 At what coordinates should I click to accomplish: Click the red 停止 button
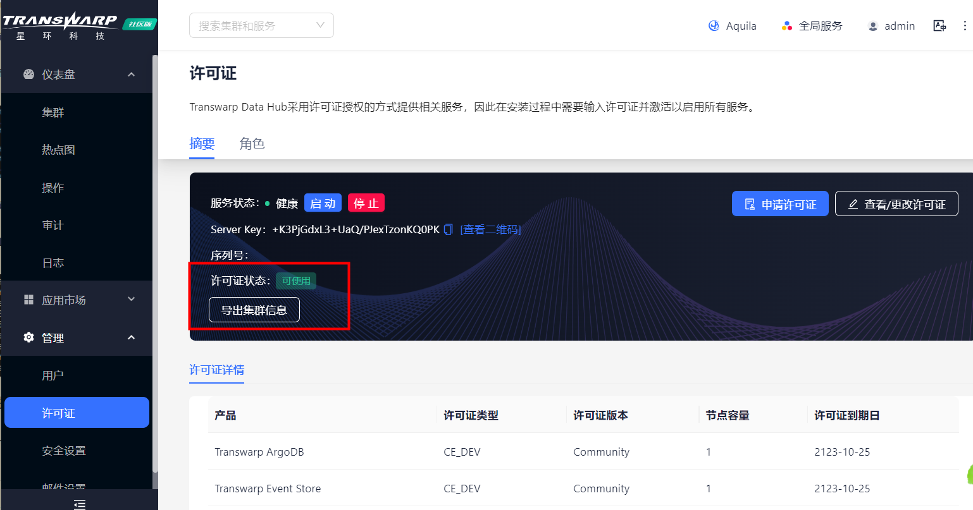(366, 203)
